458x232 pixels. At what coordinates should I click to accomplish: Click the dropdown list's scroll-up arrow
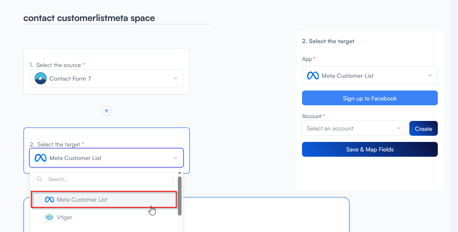[179, 173]
